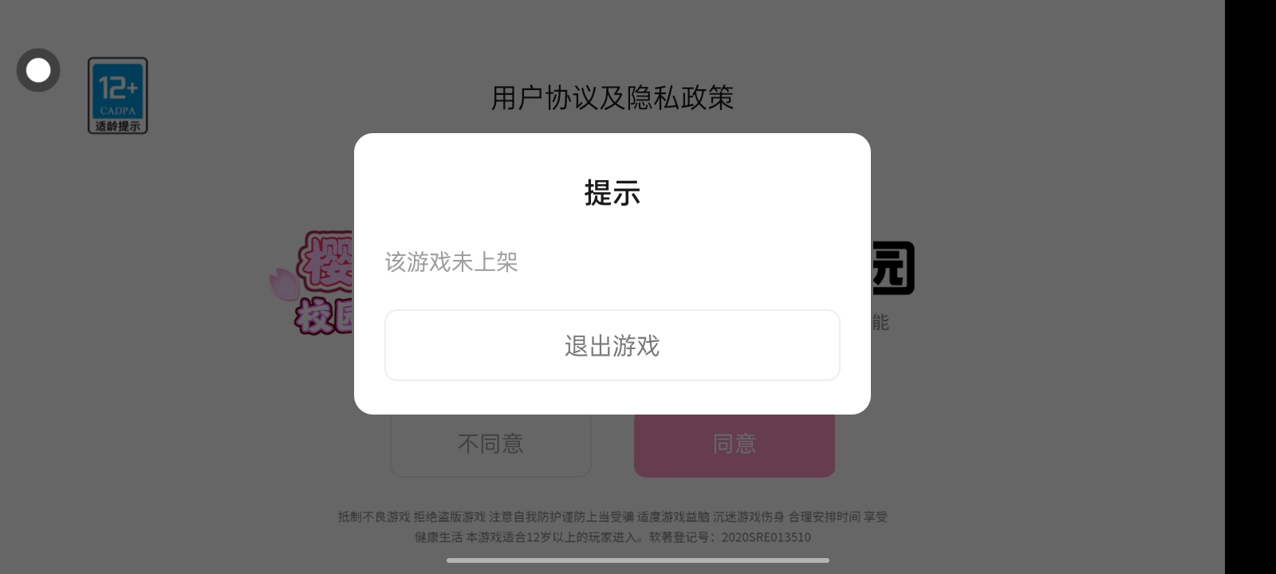The height and width of the screenshot is (574, 1276).
Task: Select the 不同意 button
Action: pos(490,444)
